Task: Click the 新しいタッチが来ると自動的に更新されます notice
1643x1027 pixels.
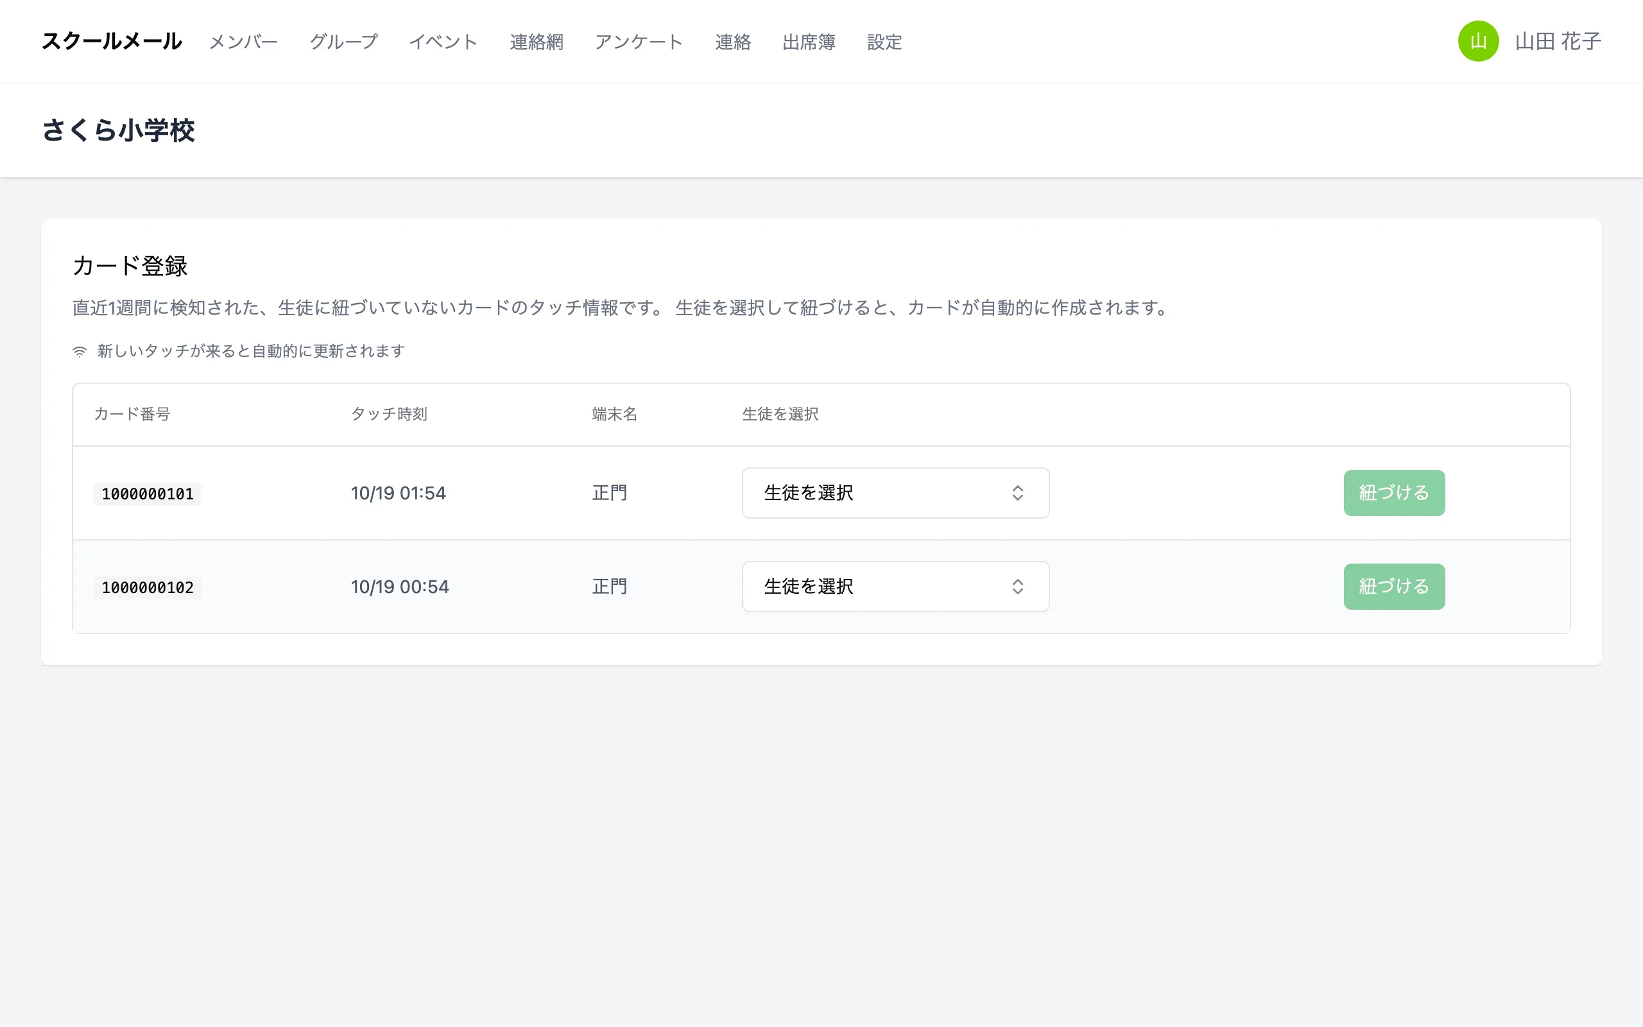Action: click(x=251, y=351)
